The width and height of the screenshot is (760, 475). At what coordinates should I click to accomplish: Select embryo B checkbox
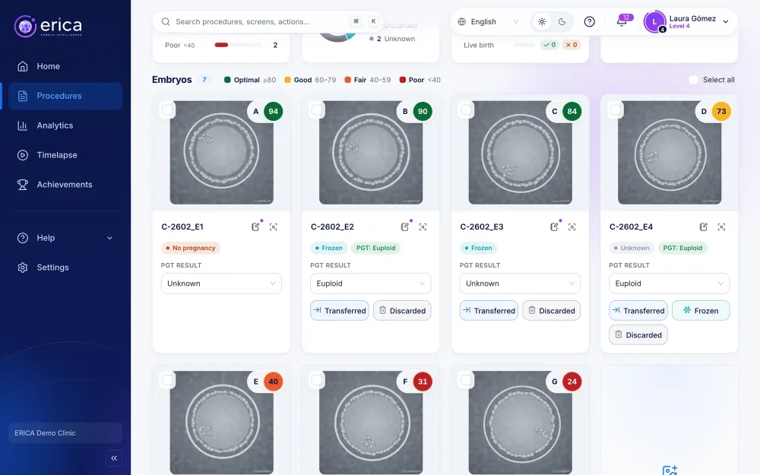(316, 110)
